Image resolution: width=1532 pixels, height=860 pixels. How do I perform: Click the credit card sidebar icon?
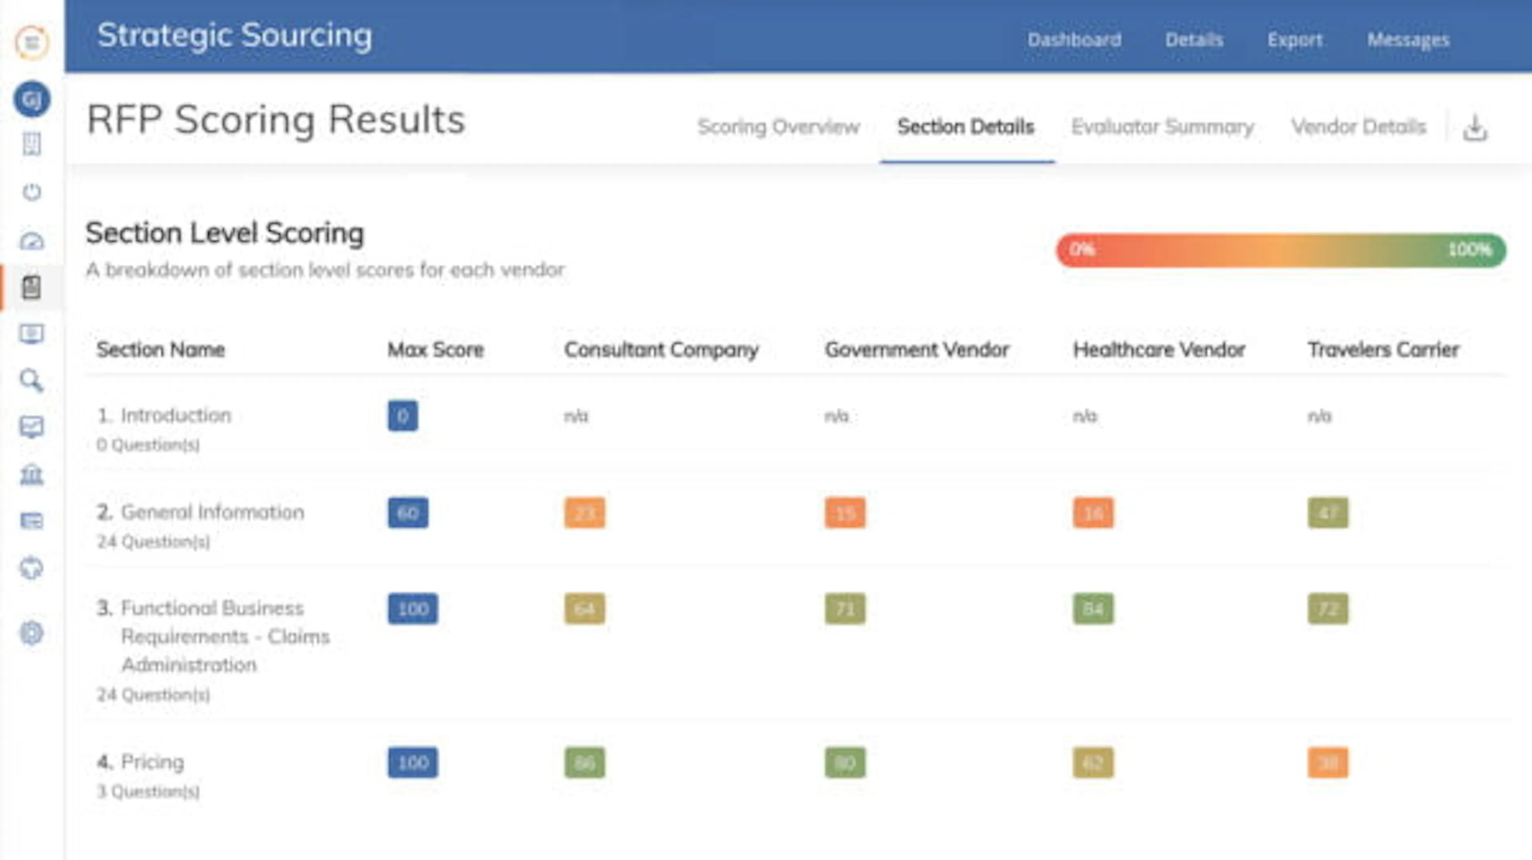[x=32, y=521]
